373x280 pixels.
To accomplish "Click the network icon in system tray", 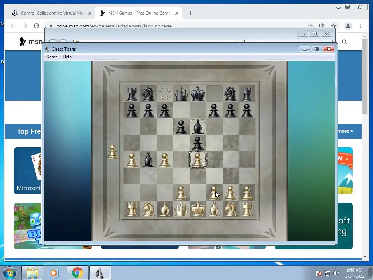I will coord(327,273).
